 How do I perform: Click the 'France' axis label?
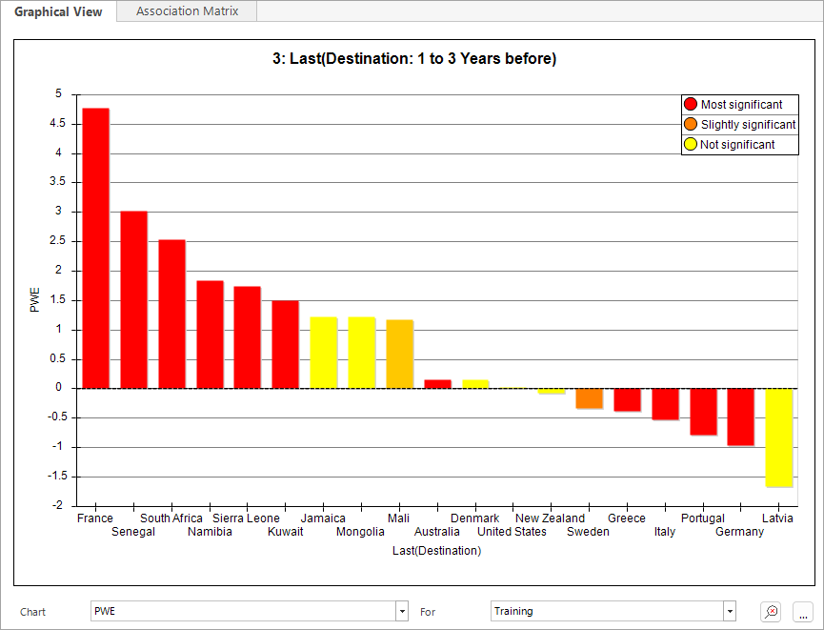coord(95,518)
